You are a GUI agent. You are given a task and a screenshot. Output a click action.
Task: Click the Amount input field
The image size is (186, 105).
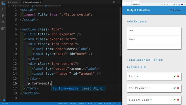click(154, 43)
